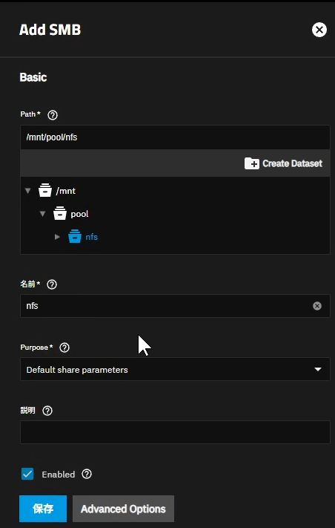The width and height of the screenshot is (335, 528).
Task: Click into the 説明 text field
Action: pyautogui.click(x=175, y=432)
